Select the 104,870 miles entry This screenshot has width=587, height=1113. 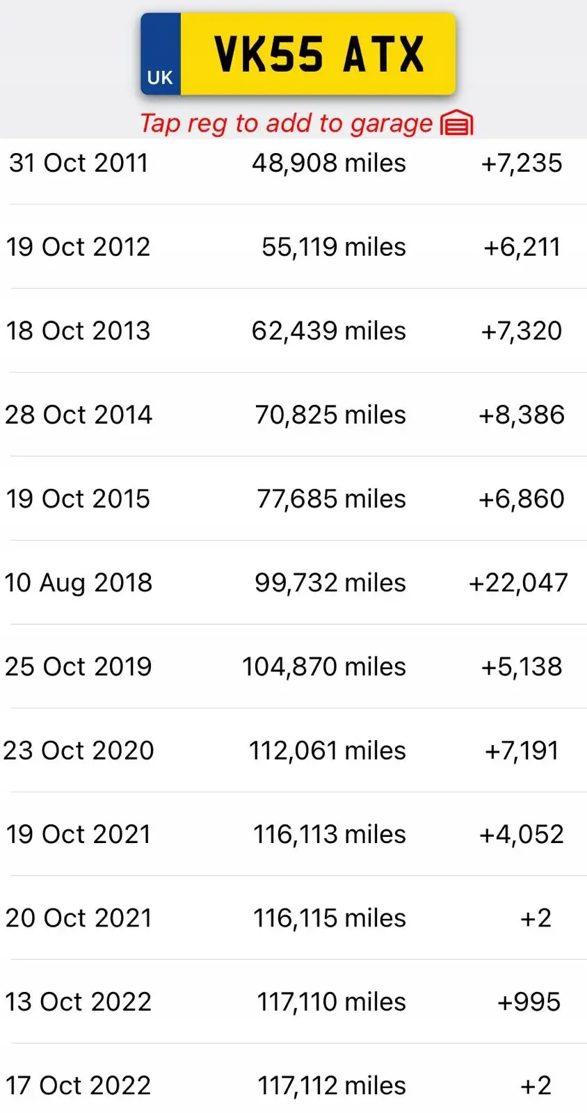pos(323,667)
